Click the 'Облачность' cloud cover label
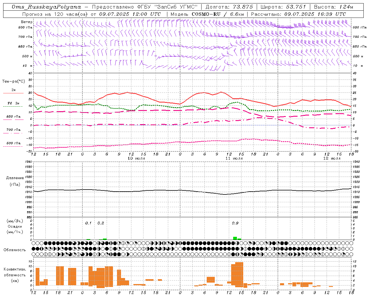 pos(15,250)
